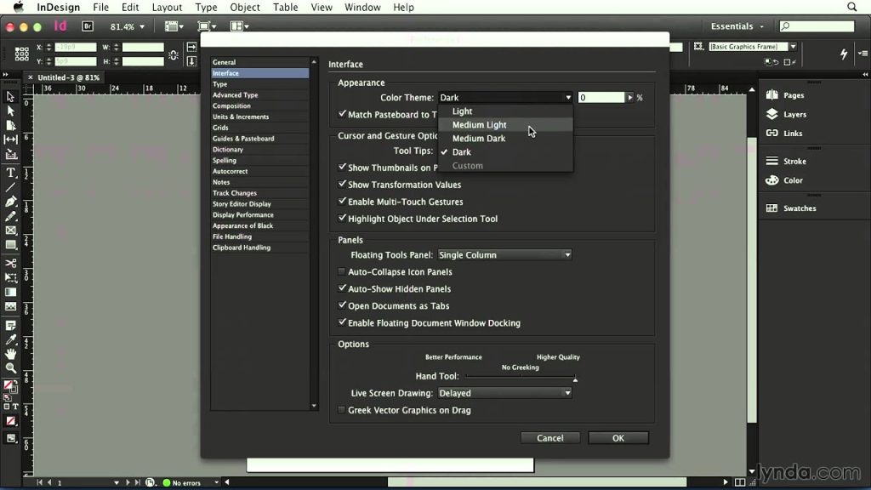871x490 pixels.
Task: Confirm preferences with OK
Action: click(618, 437)
